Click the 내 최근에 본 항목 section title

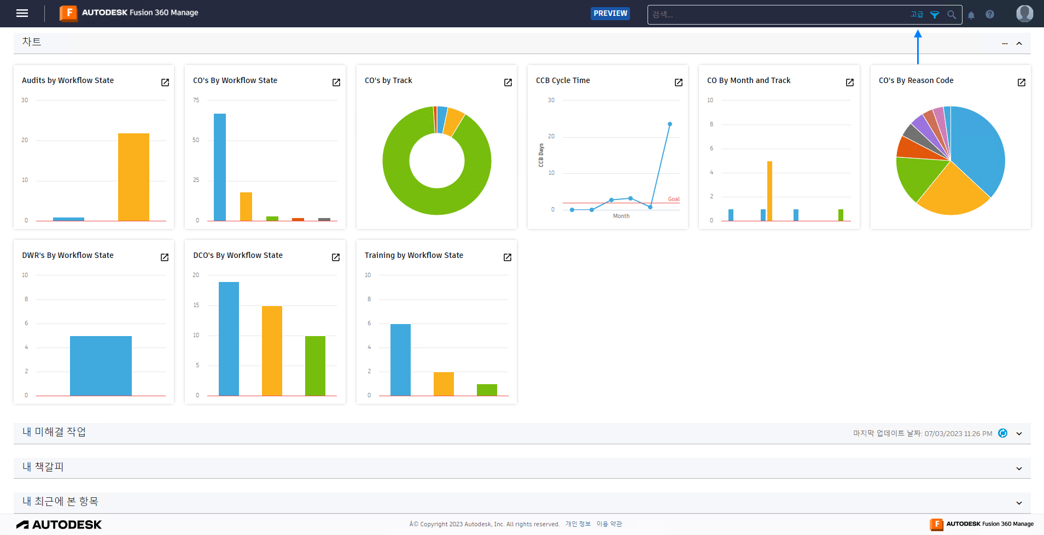(60, 502)
